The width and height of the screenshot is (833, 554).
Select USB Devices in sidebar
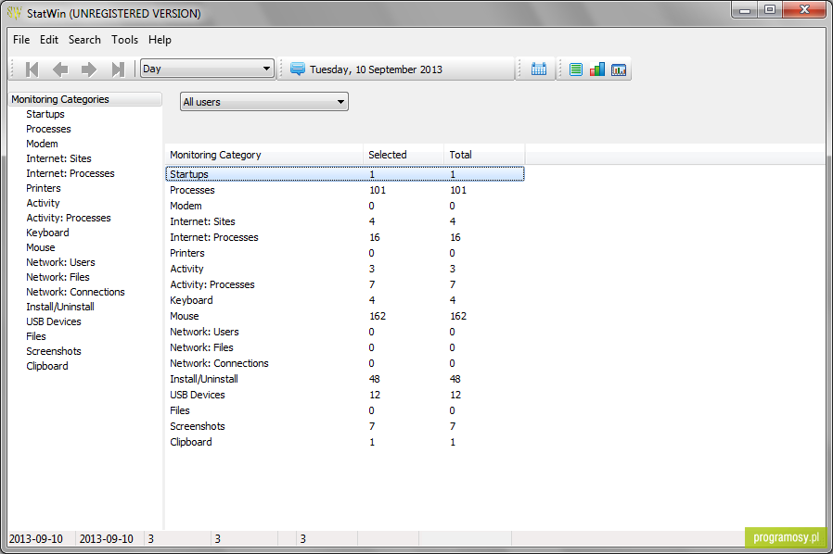(x=54, y=322)
